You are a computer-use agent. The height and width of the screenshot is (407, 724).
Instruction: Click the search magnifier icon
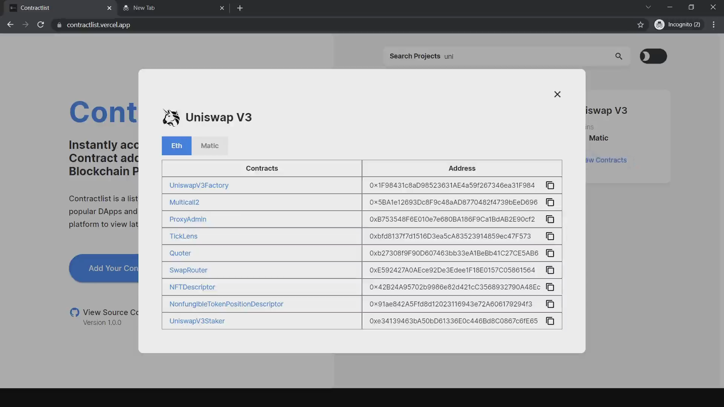[x=619, y=56]
